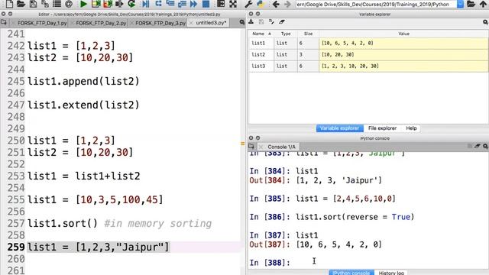
Task: Open the Help pane tab
Action: [x=411, y=128]
